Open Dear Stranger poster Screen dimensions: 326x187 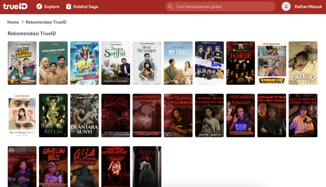[x=147, y=63]
